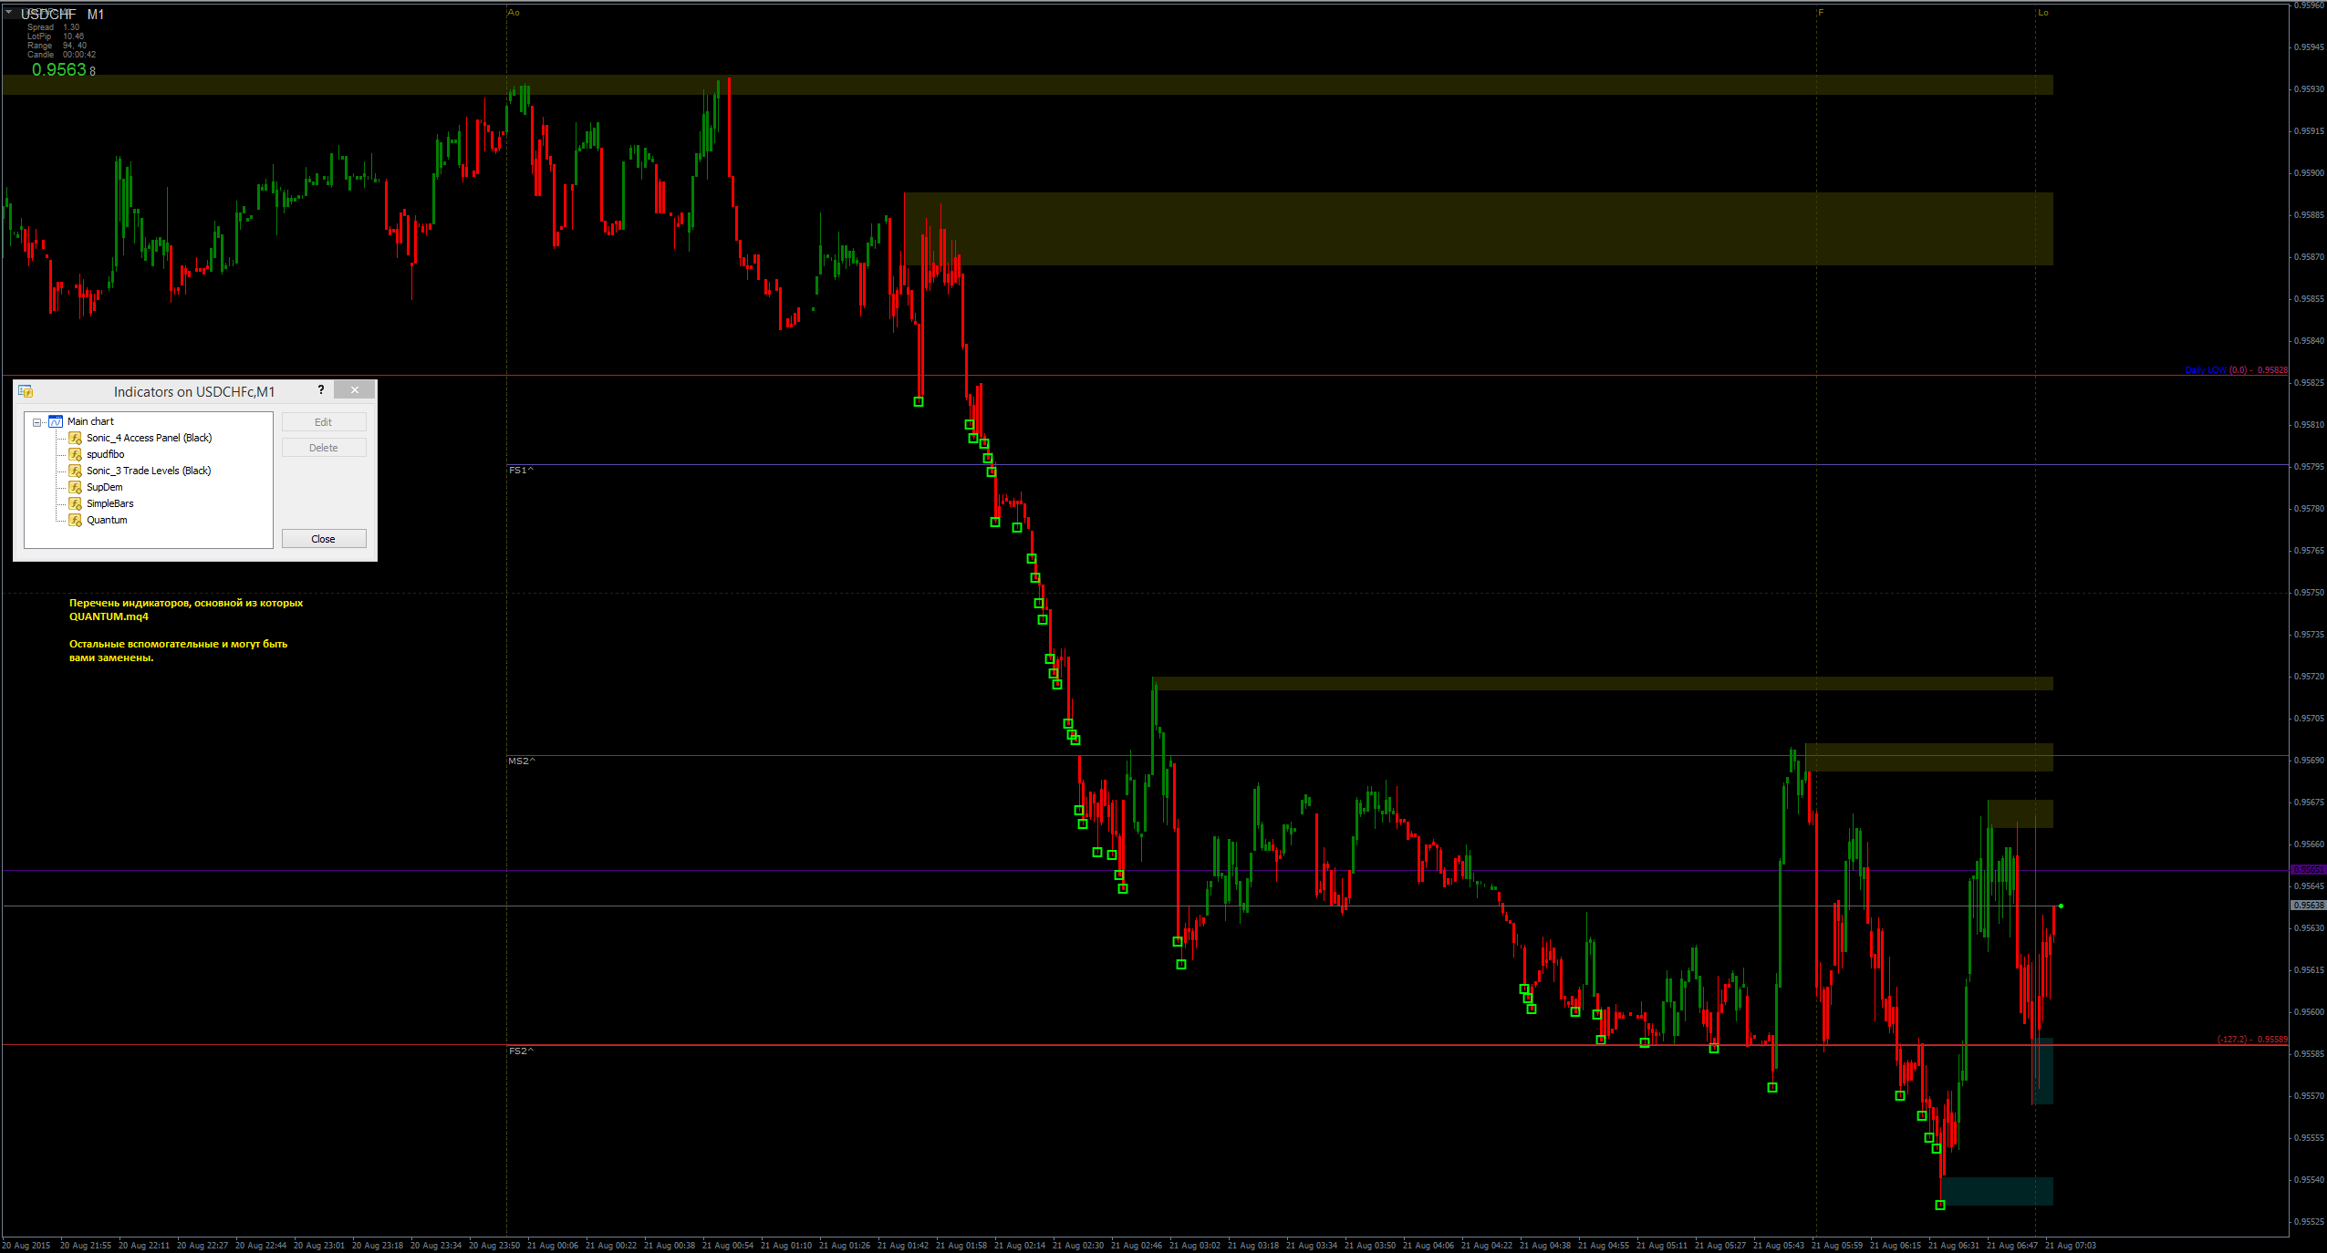
Task: Click the Indicators dialog title bar icon
Action: [26, 391]
